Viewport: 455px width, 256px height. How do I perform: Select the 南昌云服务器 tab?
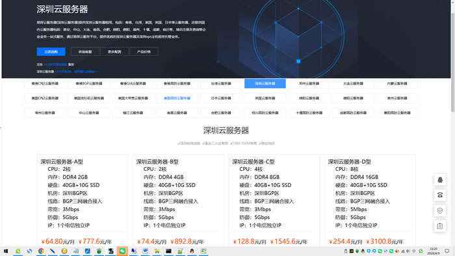[177, 113]
